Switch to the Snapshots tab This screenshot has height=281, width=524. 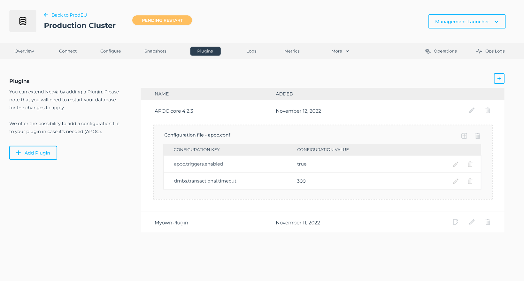click(155, 51)
